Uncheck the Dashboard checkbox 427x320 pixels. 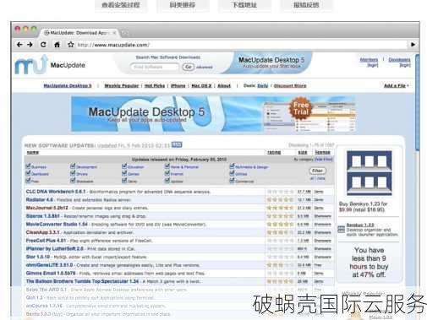pos(28,173)
